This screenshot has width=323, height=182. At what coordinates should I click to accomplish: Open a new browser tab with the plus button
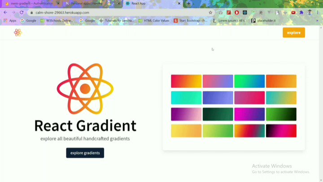tap(189, 4)
